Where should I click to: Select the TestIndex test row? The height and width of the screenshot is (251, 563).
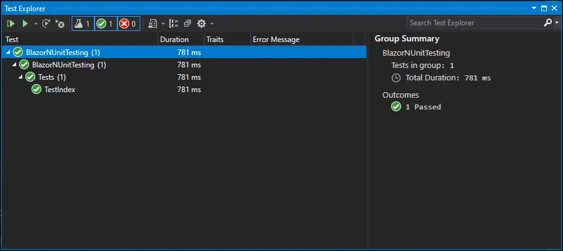[x=184, y=90]
